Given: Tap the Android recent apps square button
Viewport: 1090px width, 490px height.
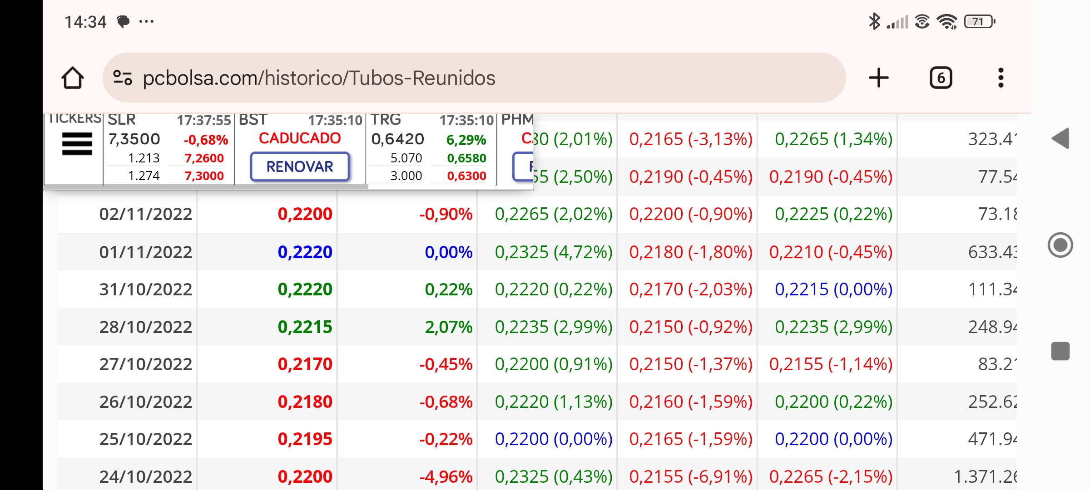Looking at the screenshot, I should [1060, 351].
